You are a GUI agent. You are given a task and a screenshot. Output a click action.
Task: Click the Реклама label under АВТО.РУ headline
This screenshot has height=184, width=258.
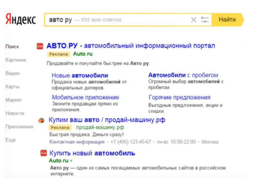click(x=59, y=54)
